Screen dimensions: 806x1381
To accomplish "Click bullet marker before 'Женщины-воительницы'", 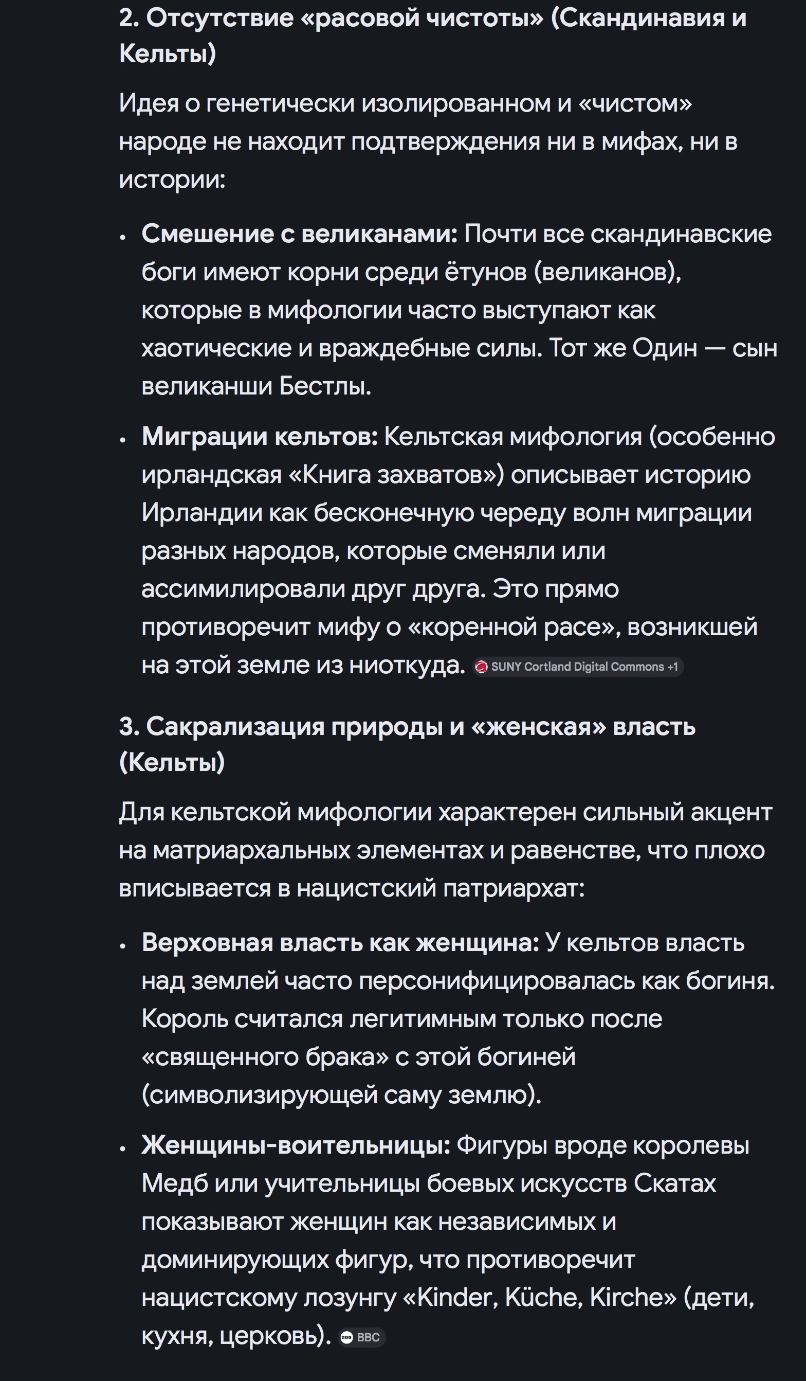I will pyautogui.click(x=123, y=1148).
